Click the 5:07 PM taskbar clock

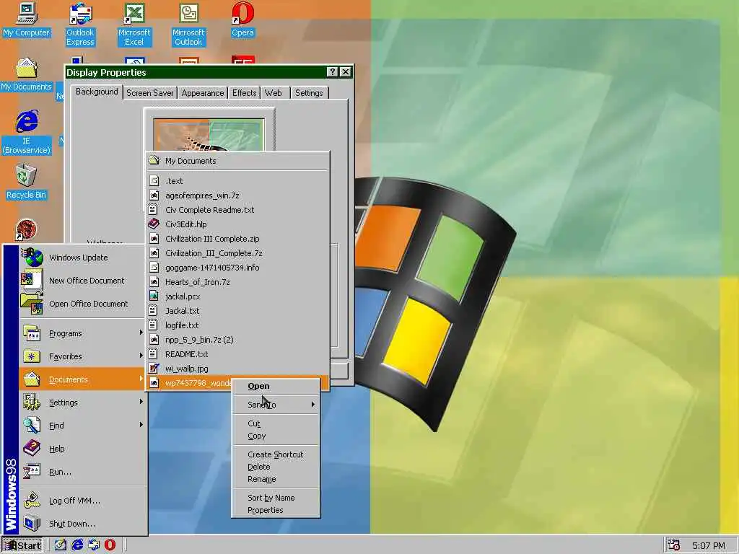click(709, 545)
